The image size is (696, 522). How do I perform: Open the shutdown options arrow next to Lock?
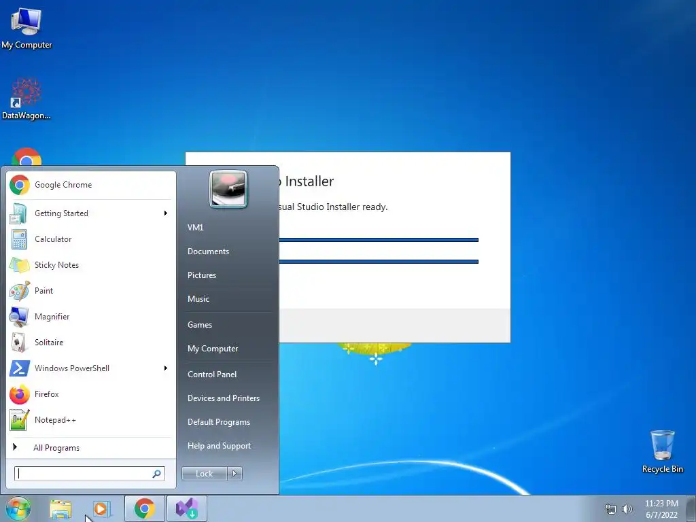click(x=234, y=474)
